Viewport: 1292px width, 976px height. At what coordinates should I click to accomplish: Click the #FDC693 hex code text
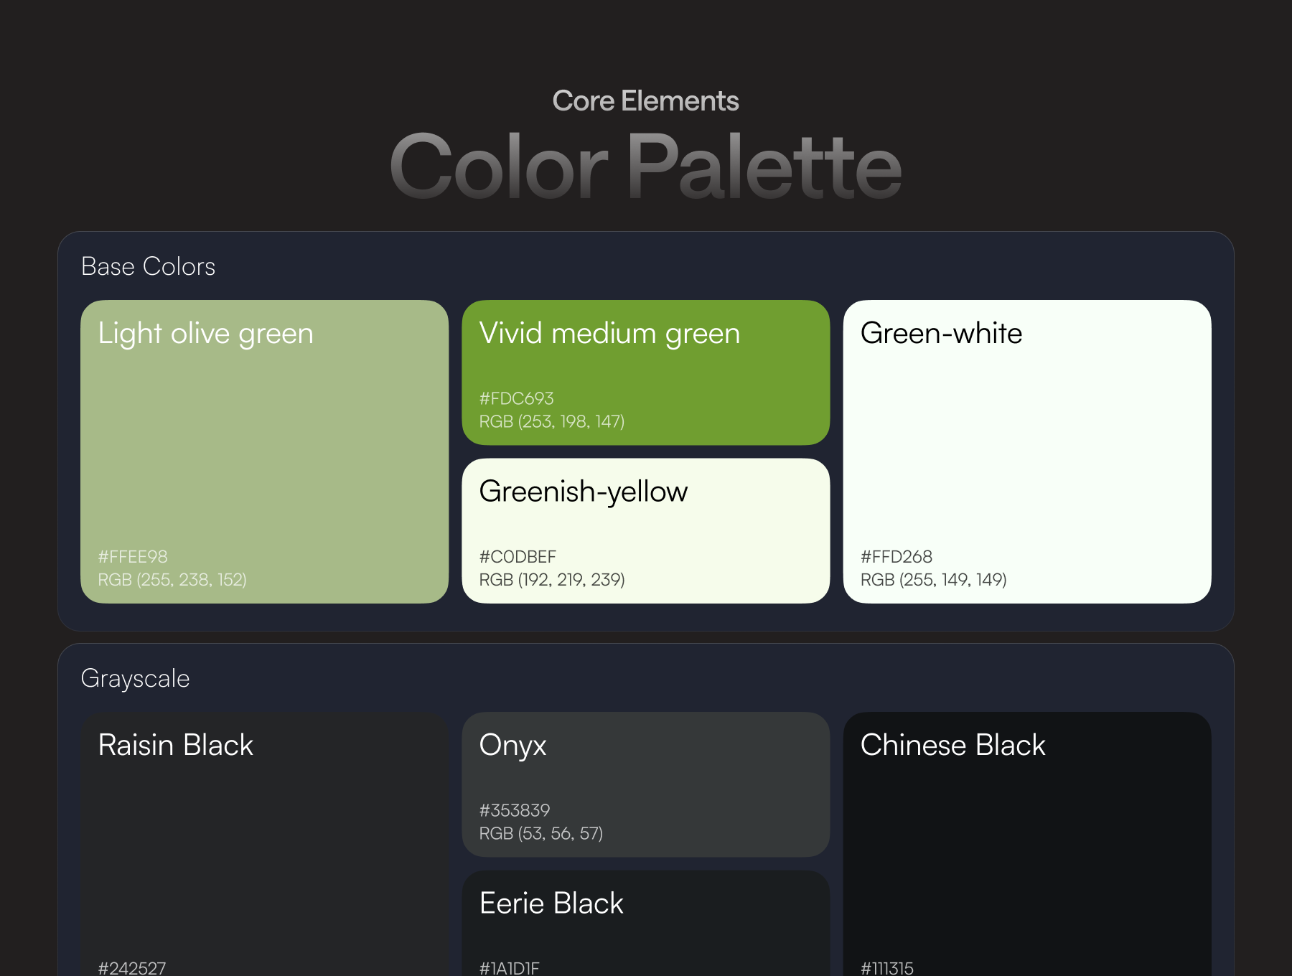[517, 398]
